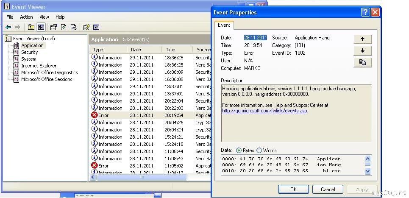Select the Words radio button
The width and height of the screenshot is (409, 198).
(x=259, y=151)
